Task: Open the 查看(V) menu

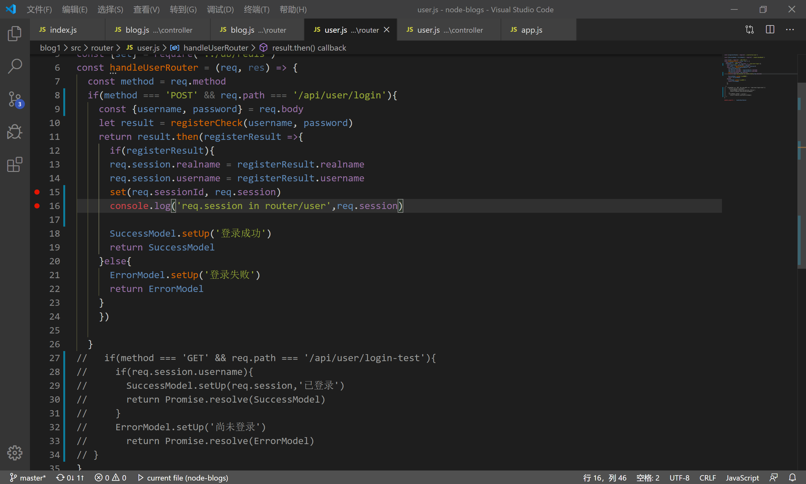Action: pos(146,9)
